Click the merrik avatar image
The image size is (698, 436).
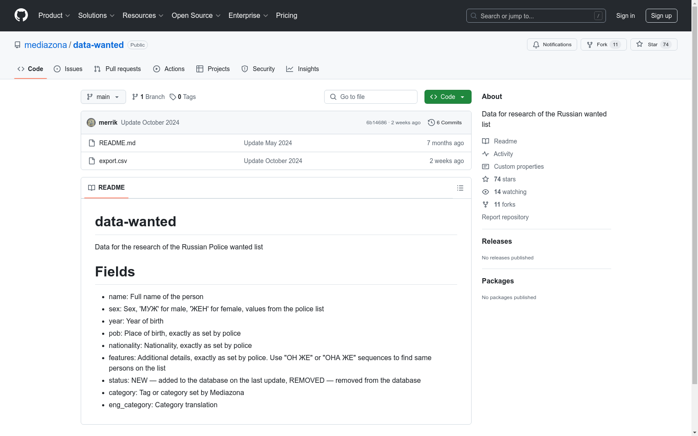[91, 123]
